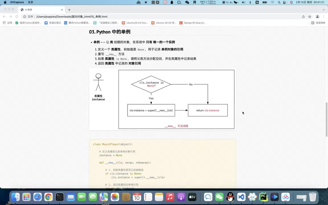Viewport: 328px width, 205px height.
Task: Switch to Chrome in the Dock
Action: click(48, 197)
